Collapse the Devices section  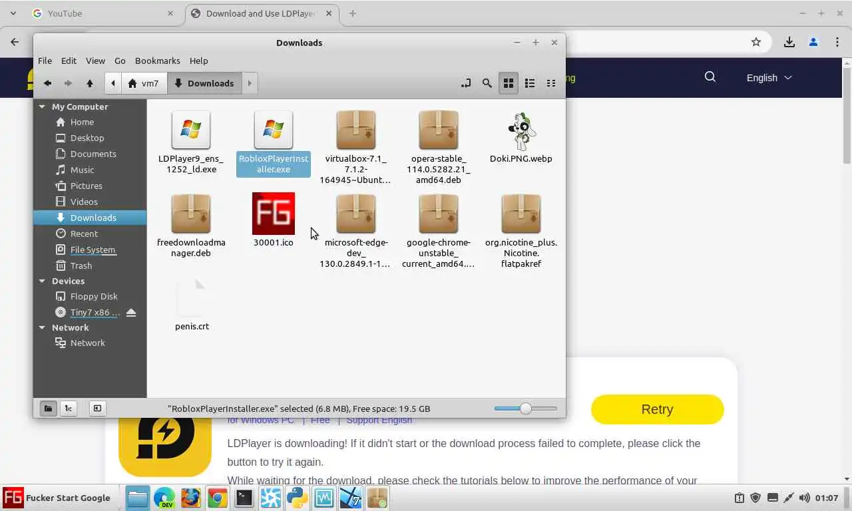(42, 281)
